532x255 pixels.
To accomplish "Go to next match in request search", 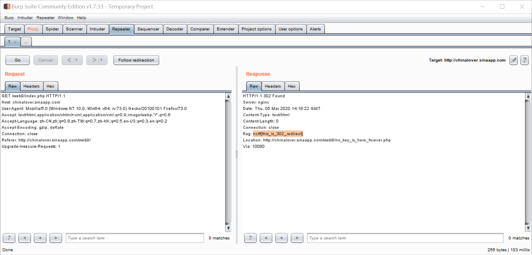I will (56, 238).
